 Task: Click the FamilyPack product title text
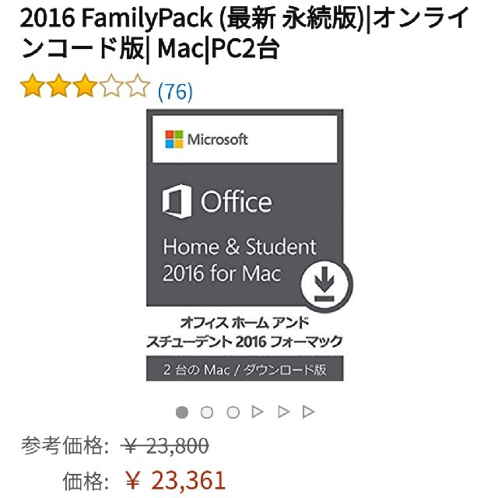pyautogui.click(x=244, y=33)
